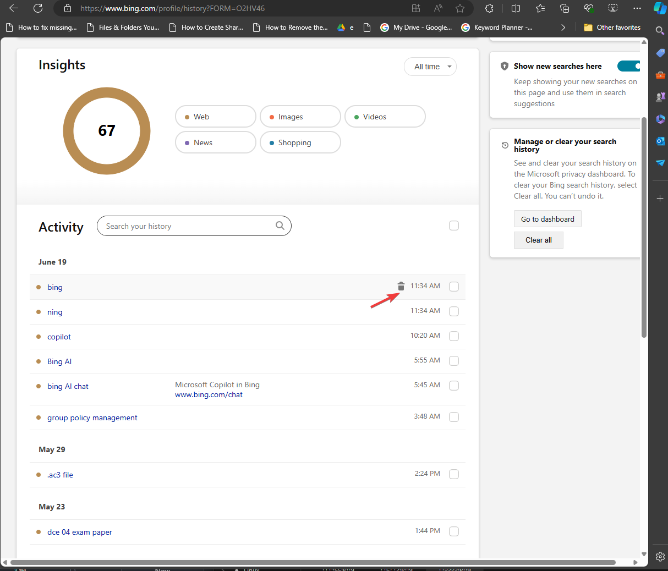The image size is (668, 571).
Task: Open sidebar settings gear icon
Action: 660,557
